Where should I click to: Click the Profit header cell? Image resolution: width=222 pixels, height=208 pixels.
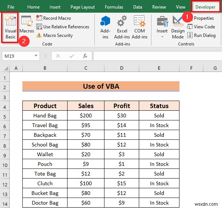click(x=122, y=106)
